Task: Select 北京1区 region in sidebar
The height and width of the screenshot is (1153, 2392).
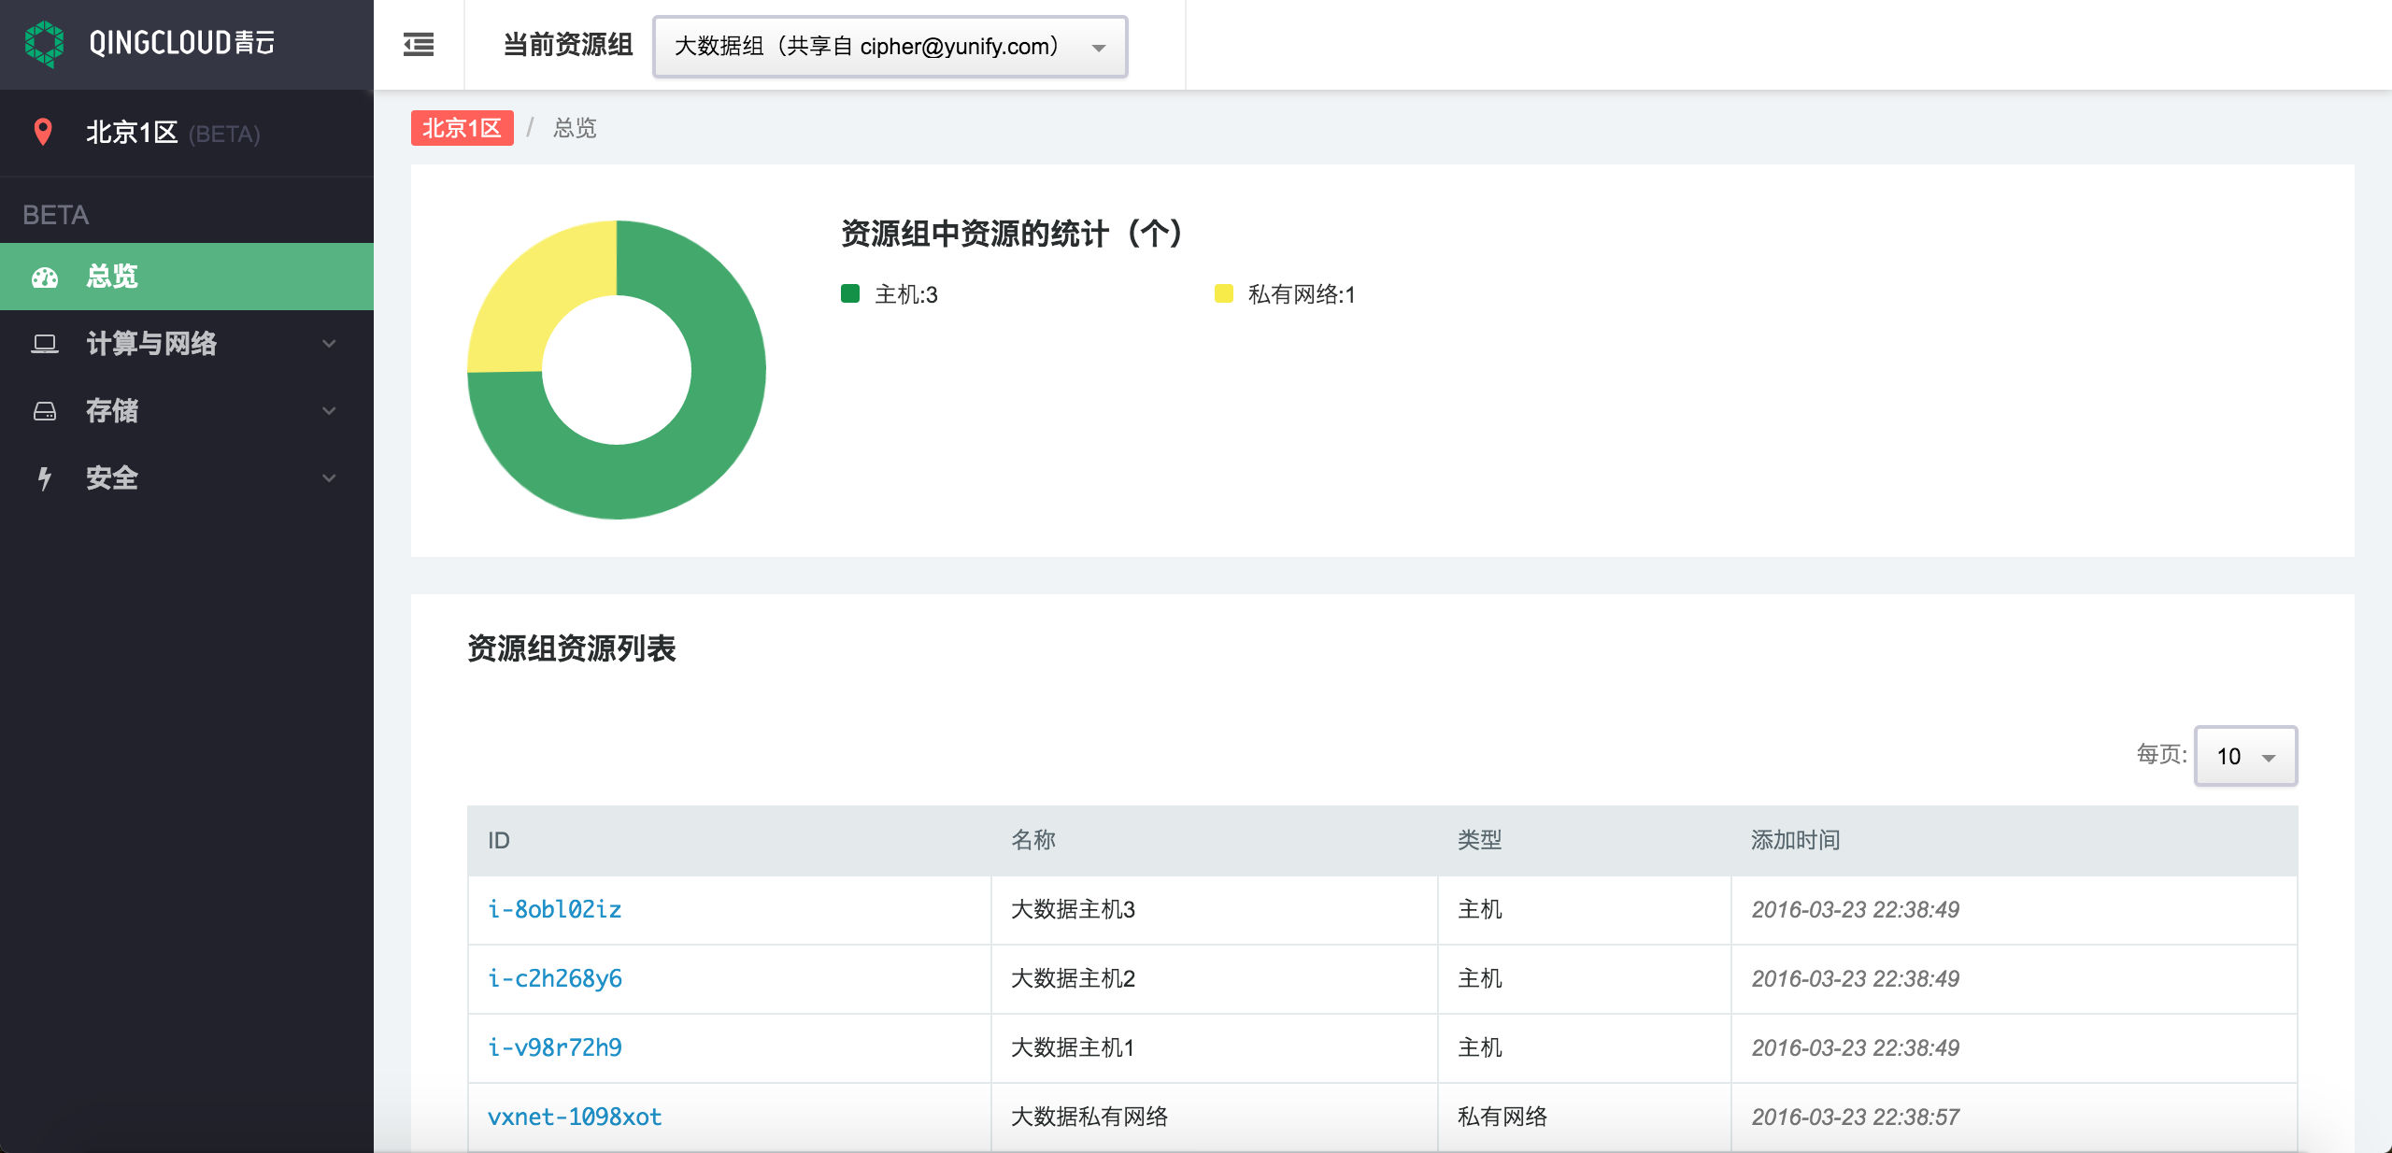Action: click(133, 133)
